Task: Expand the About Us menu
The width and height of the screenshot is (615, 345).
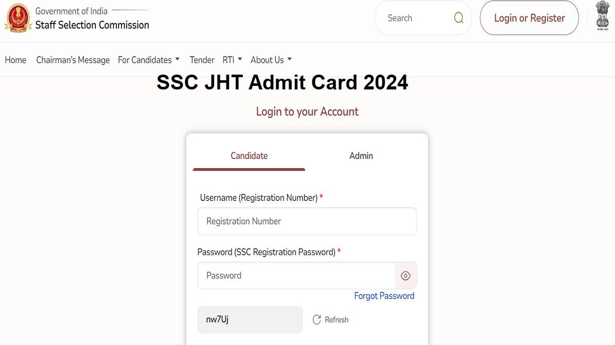Action: point(271,60)
